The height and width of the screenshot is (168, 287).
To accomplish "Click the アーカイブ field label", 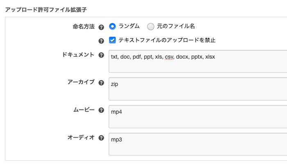I will point(80,82).
